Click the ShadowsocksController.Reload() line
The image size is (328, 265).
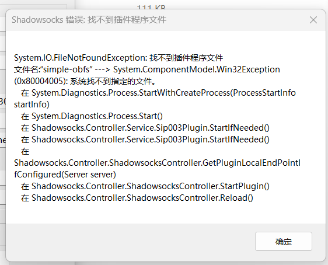[x=137, y=198]
